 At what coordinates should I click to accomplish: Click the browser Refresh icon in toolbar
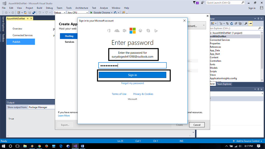click(115, 12)
